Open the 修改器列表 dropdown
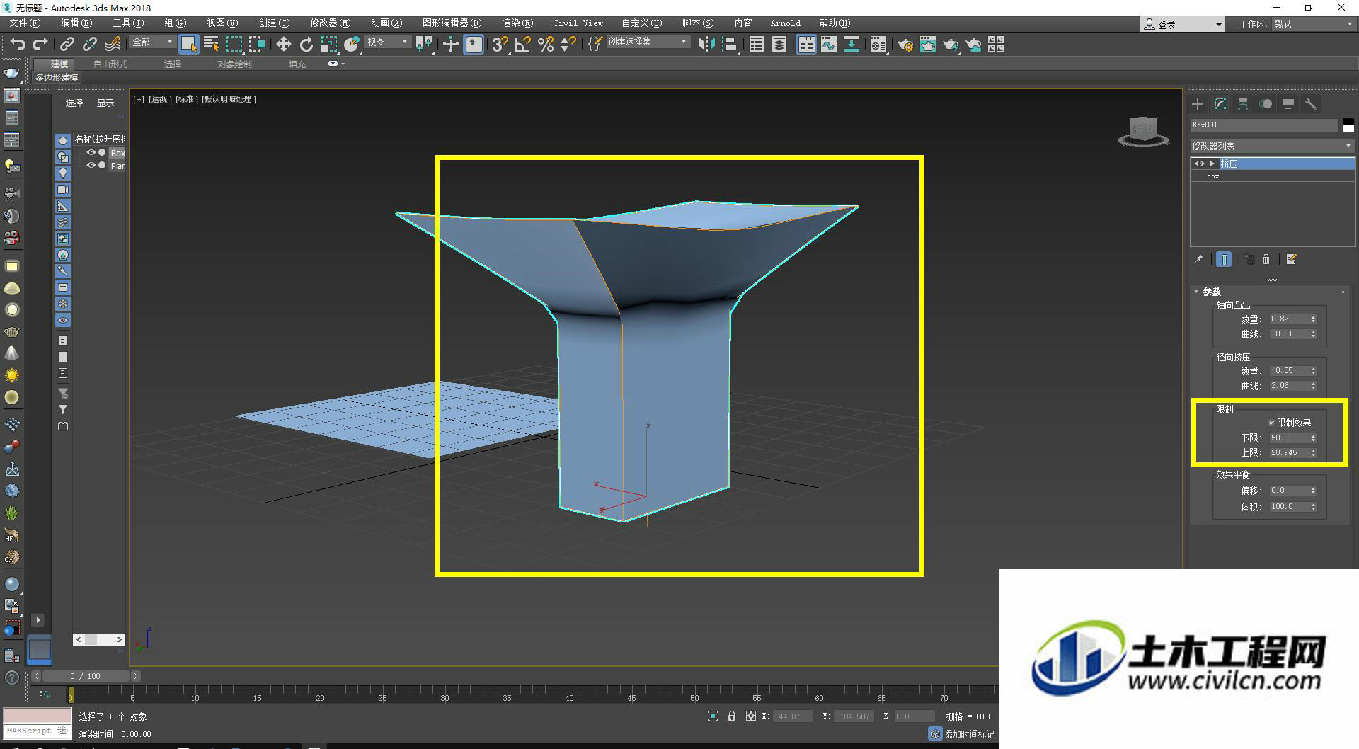1359x749 pixels. point(1272,146)
